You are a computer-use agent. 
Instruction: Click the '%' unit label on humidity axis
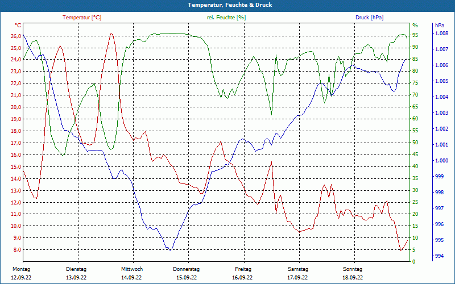(415, 26)
